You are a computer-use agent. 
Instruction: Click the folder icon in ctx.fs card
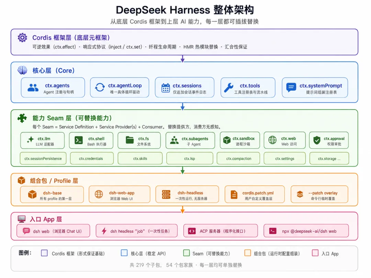pos(130,140)
